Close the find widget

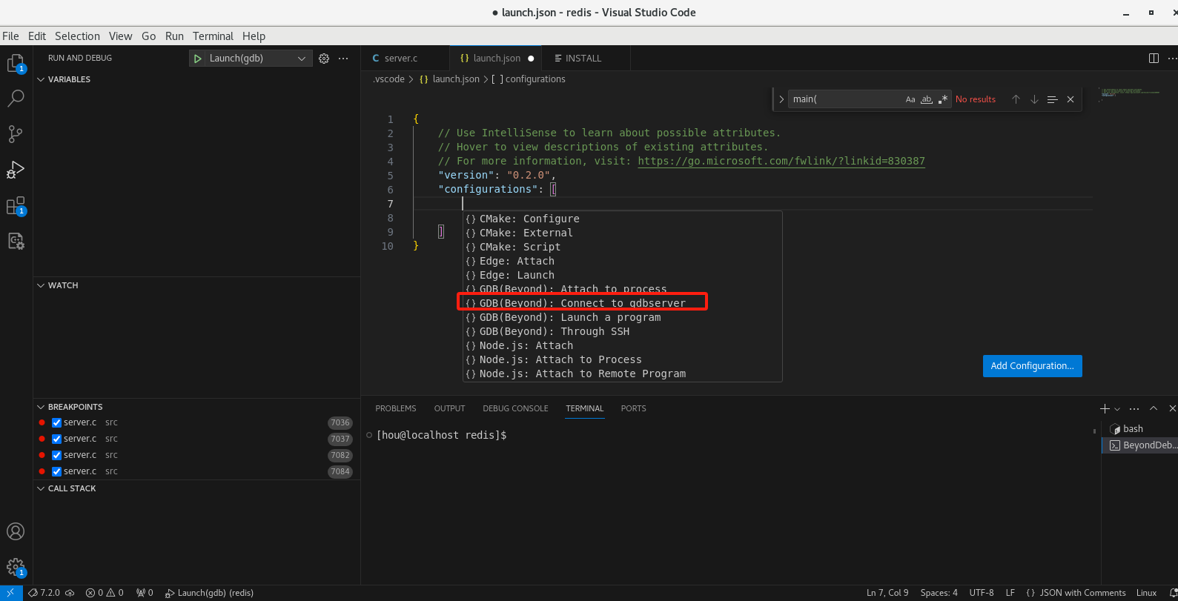1071,99
